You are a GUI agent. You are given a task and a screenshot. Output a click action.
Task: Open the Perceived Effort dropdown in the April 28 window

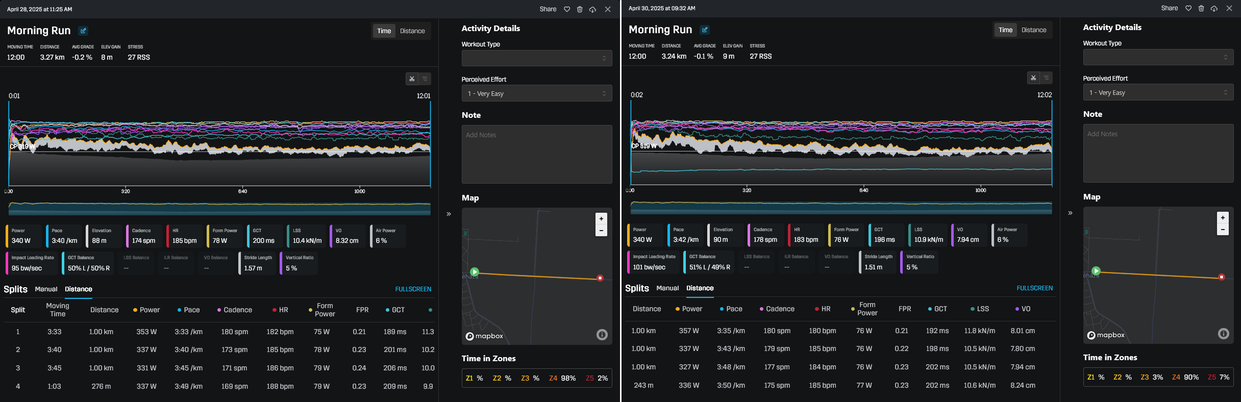coord(537,93)
